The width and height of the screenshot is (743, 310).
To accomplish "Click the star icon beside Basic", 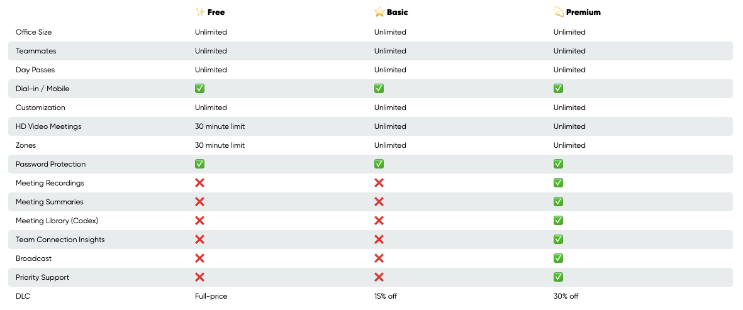I will tap(379, 12).
